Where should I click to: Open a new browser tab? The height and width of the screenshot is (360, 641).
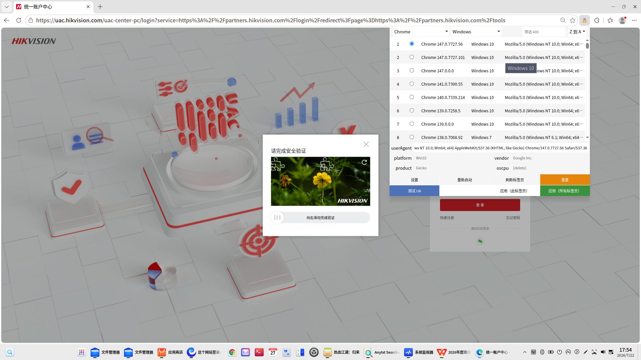100,7
